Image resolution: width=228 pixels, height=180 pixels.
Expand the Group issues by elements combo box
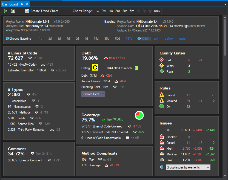(x=188, y=167)
